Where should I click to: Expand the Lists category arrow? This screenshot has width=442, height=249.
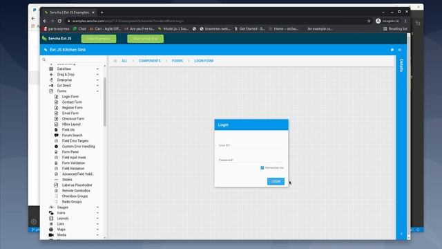(x=97, y=224)
